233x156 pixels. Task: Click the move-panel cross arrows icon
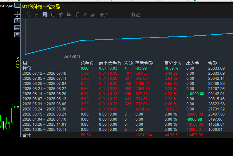pos(17,14)
